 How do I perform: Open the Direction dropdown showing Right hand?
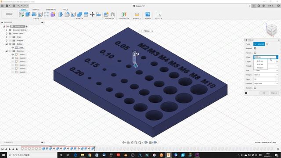(266, 83)
